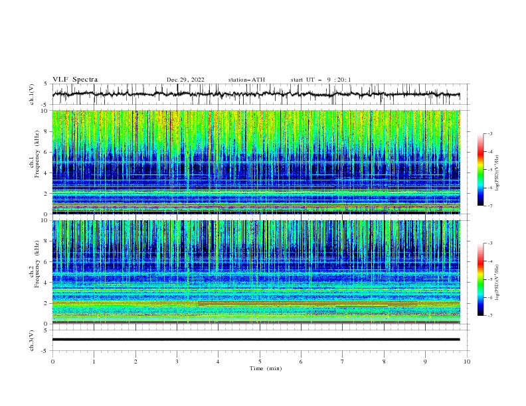The height and width of the screenshot is (406, 526).
Task: Click time axis tick label '7'
Action: point(343,362)
